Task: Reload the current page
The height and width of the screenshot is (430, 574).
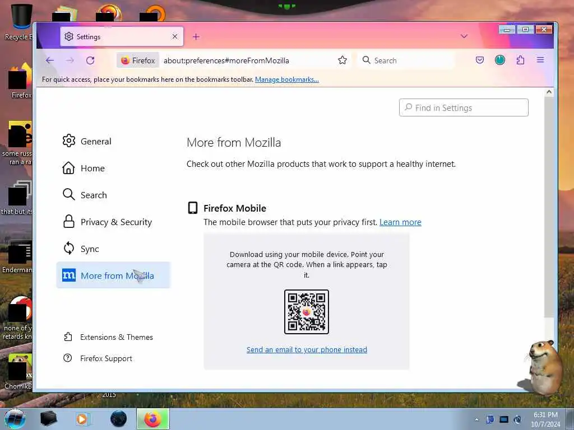Action: click(x=90, y=60)
